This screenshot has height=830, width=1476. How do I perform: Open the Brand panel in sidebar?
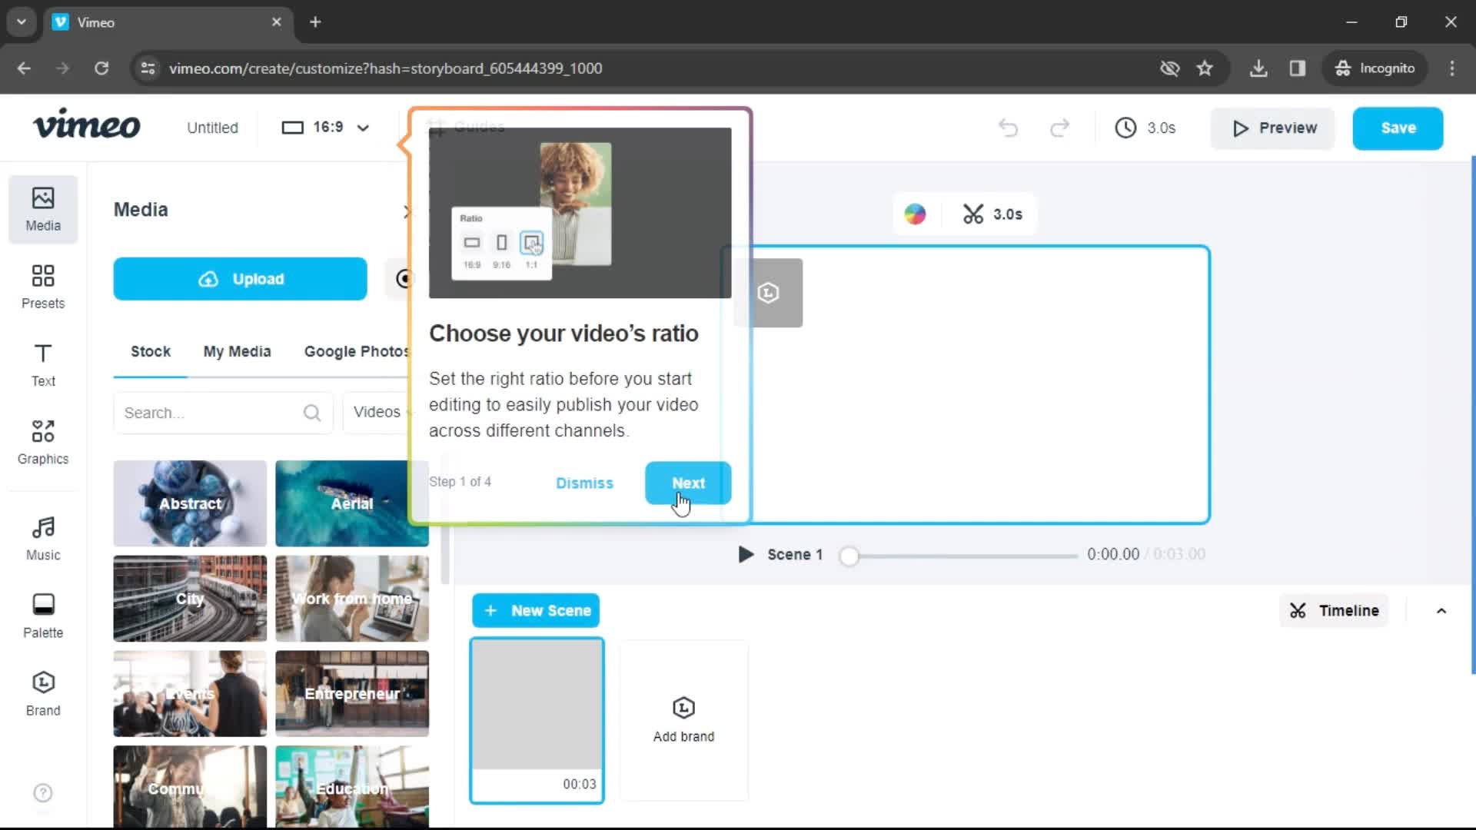(x=43, y=693)
